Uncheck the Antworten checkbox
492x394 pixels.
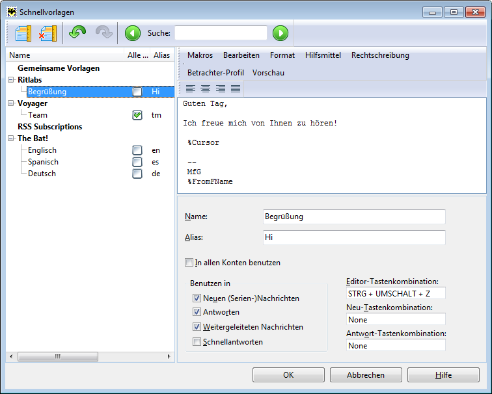(197, 312)
